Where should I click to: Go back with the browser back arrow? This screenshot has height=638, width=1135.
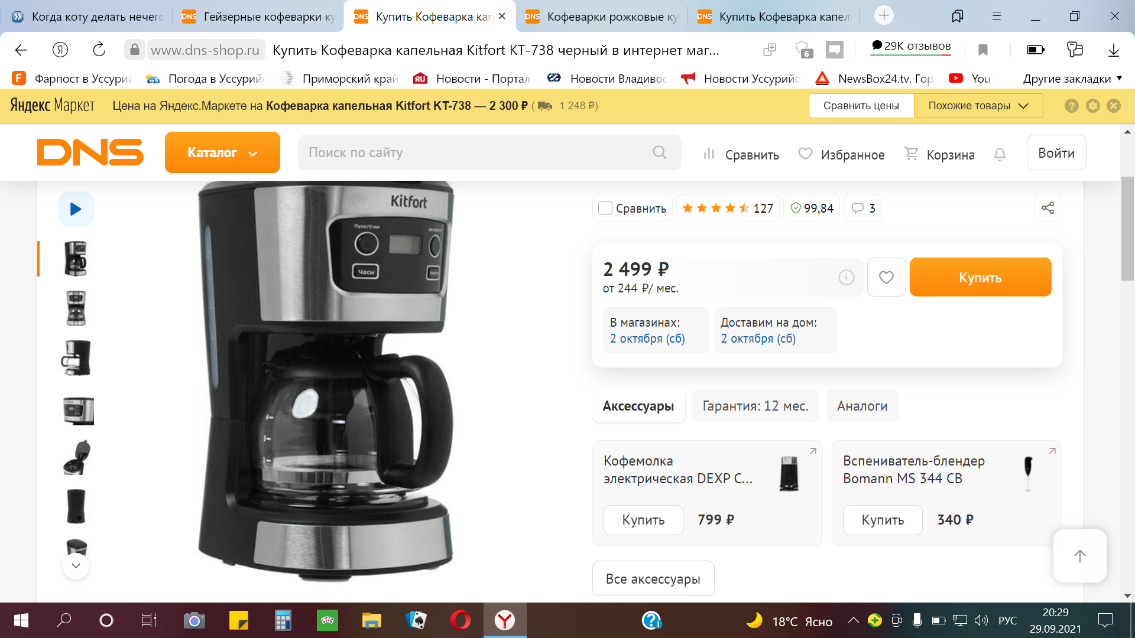[x=21, y=50]
